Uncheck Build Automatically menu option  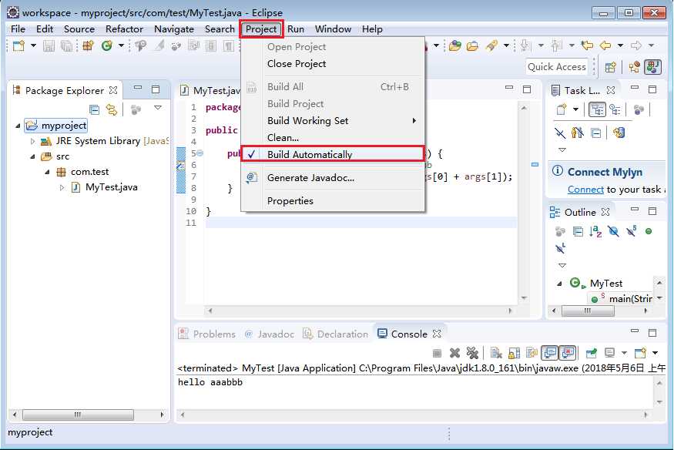pos(333,154)
